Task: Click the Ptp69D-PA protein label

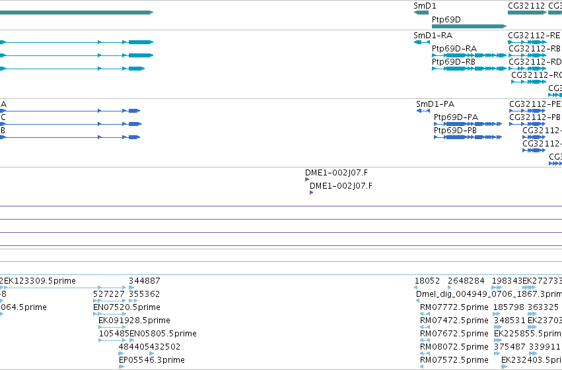Action: (456, 117)
